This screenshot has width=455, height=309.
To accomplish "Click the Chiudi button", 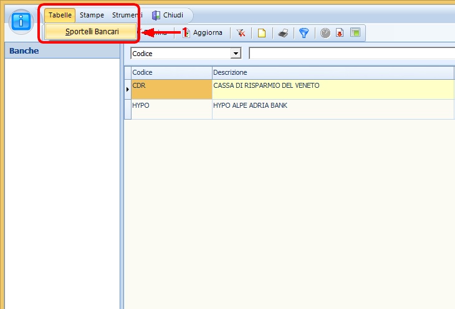I will [x=168, y=15].
